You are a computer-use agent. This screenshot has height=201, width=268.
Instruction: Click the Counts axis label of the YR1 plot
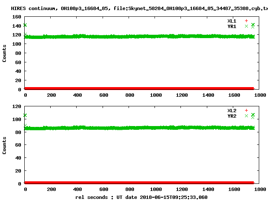(4, 53)
